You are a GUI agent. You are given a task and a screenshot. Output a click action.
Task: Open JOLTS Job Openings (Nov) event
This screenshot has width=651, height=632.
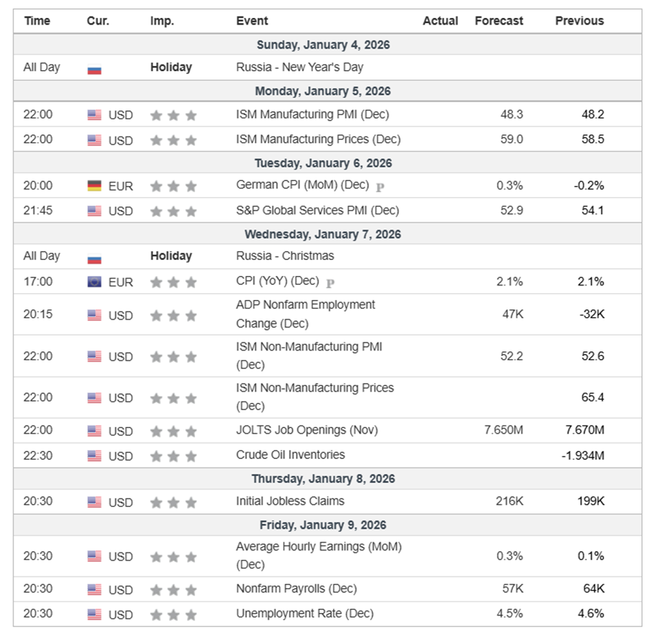click(x=307, y=430)
